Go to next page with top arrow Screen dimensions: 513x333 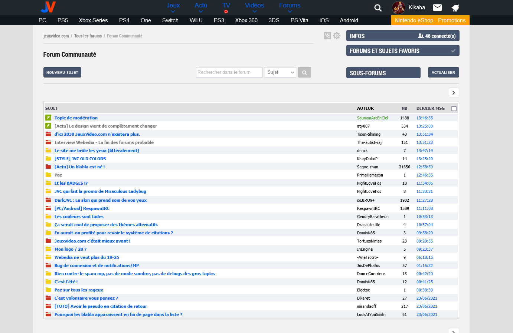pyautogui.click(x=454, y=93)
